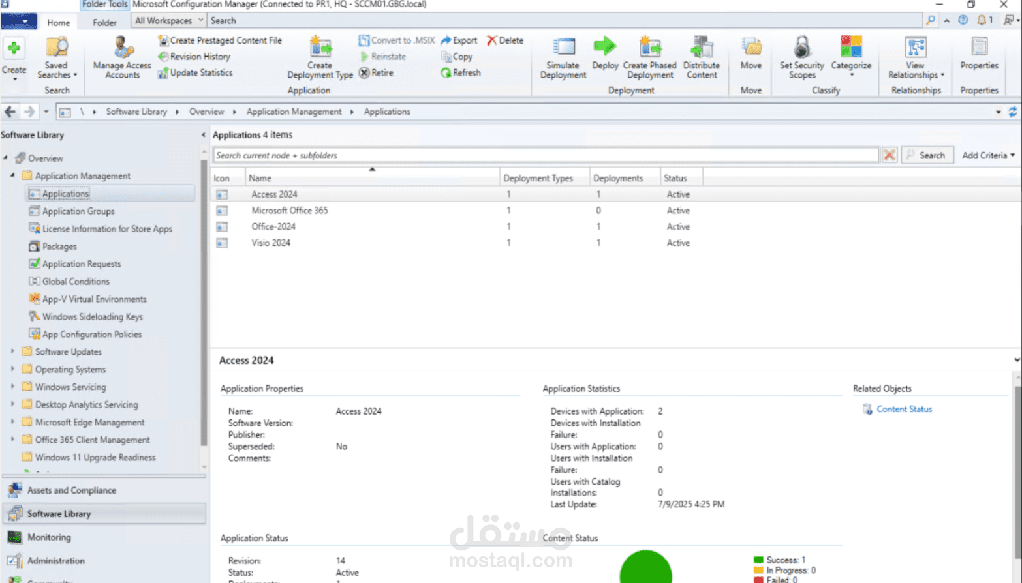Switch to the Home ribbon tab
Viewport: 1022px width, 583px height.
click(58, 22)
